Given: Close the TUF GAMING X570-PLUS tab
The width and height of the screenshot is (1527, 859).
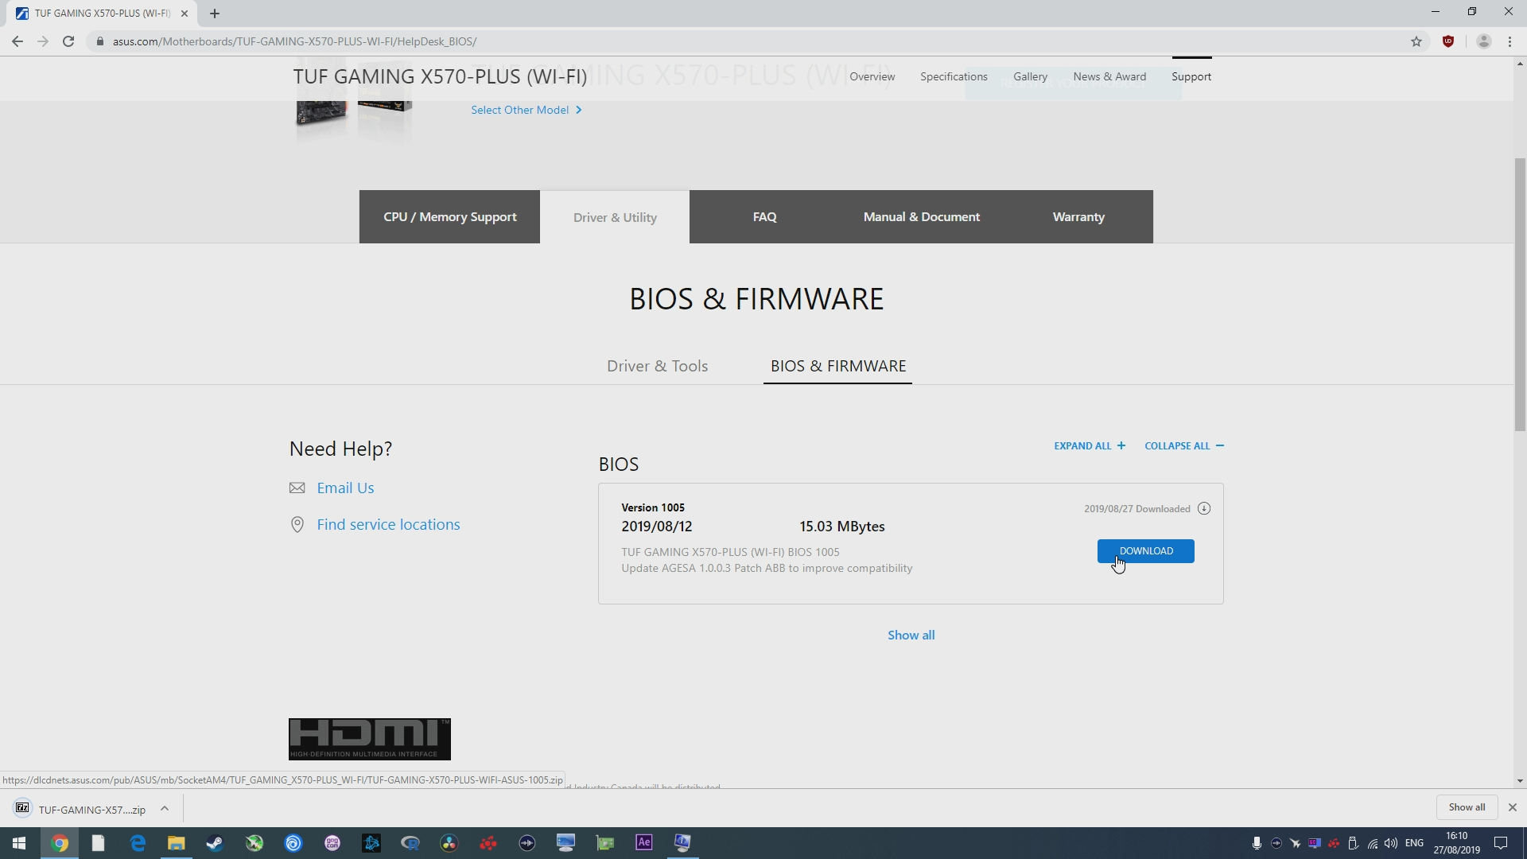Looking at the screenshot, I should tap(185, 14).
